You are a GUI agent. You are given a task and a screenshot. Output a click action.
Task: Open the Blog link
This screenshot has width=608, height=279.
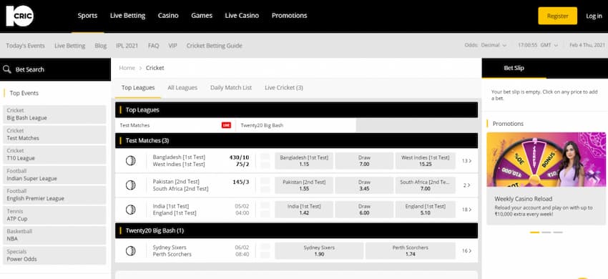100,45
